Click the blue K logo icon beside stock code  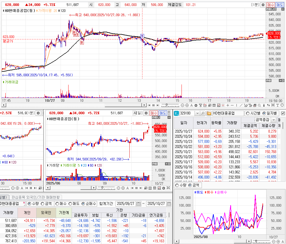[176, 113]
